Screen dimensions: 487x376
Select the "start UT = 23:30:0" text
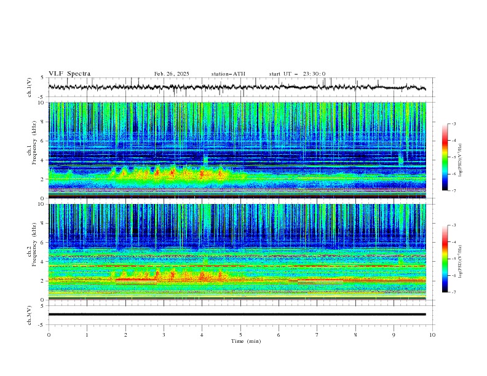pos(297,74)
